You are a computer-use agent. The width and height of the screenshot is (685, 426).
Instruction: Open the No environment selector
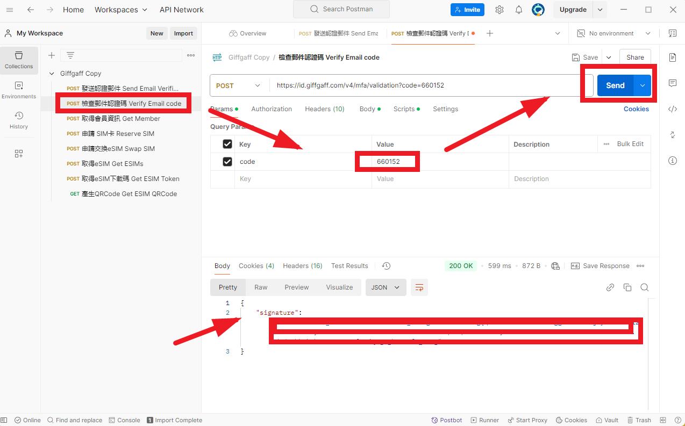click(x=613, y=33)
